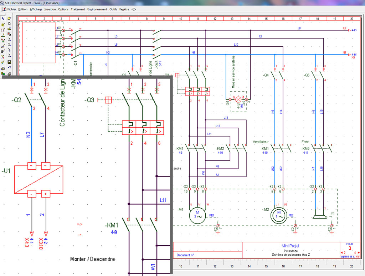Open a project with the open-folder icon
Image resolution: width=365 pixels, height=276 pixels.
click(x=9, y=29)
